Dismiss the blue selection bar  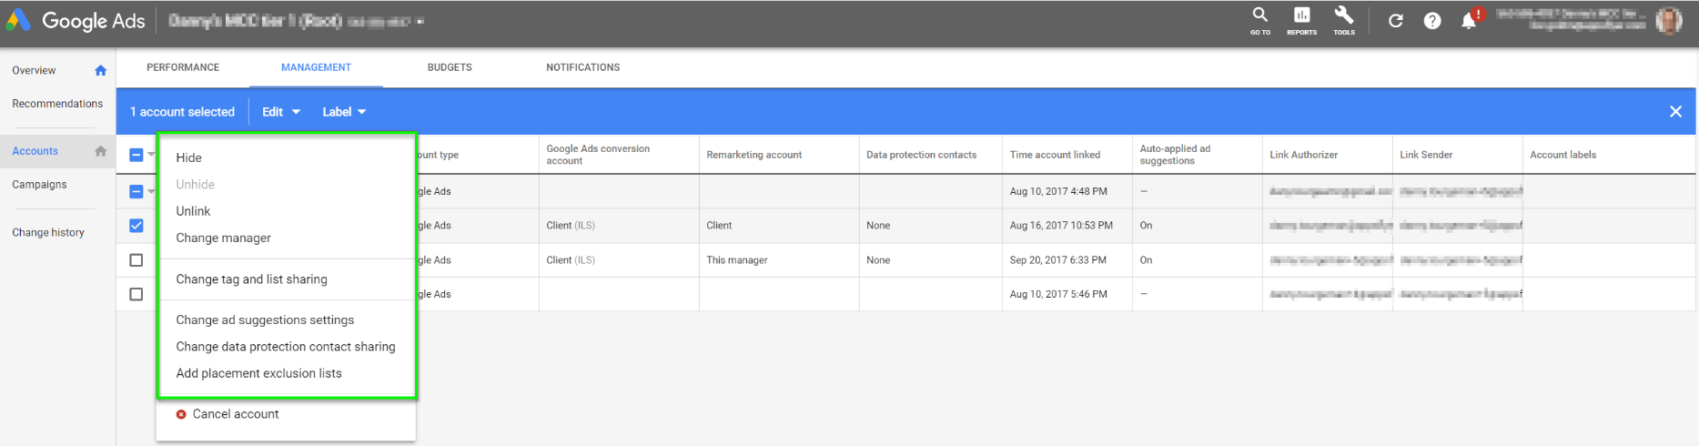pos(1675,112)
